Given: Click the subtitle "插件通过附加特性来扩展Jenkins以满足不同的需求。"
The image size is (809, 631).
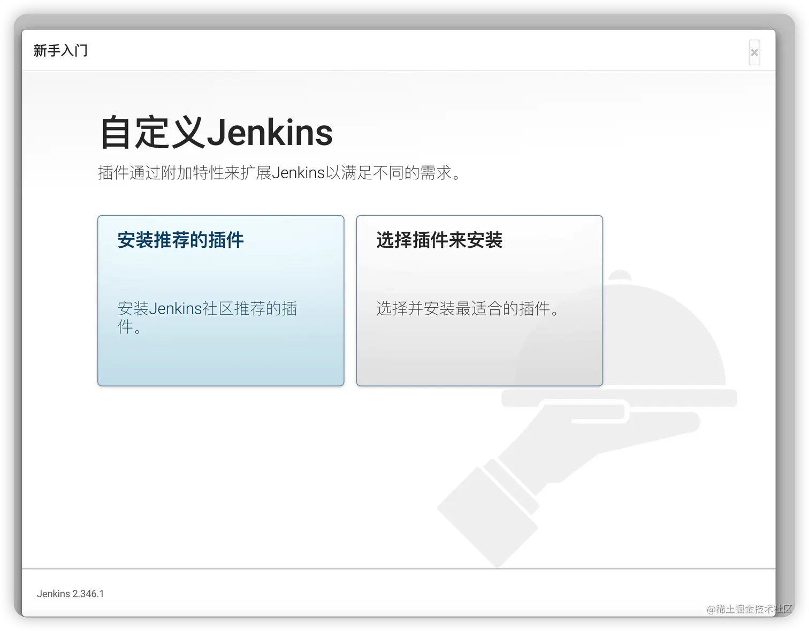Looking at the screenshot, I should 280,173.
